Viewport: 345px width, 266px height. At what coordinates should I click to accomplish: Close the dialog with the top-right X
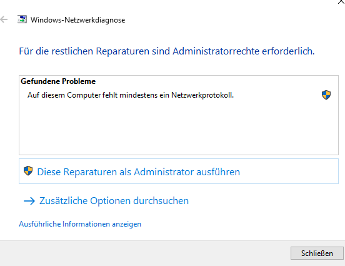pos(341,2)
